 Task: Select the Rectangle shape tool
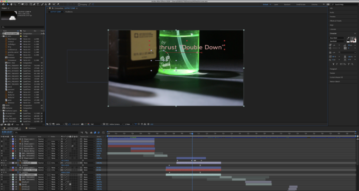click(x=31, y=4)
